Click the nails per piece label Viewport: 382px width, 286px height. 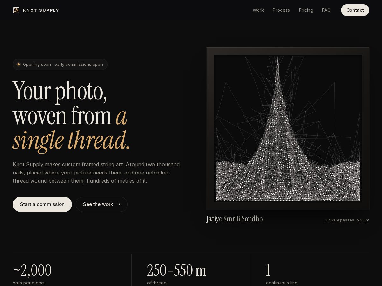pos(28,283)
